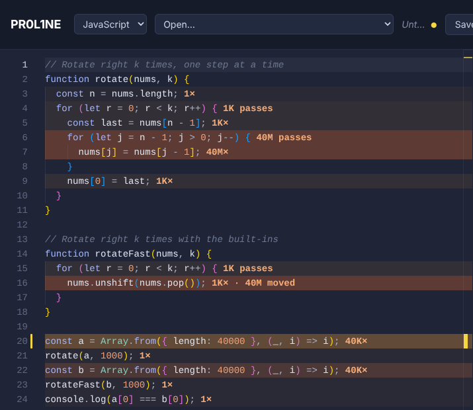The image size is (473, 410).
Task: Click the "1K× · 40M moved" annotation
Action: coord(253,283)
